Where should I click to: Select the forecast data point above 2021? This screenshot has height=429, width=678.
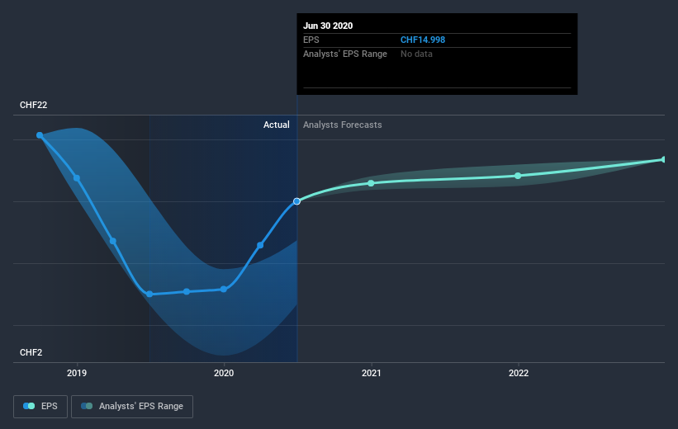pyautogui.click(x=372, y=182)
